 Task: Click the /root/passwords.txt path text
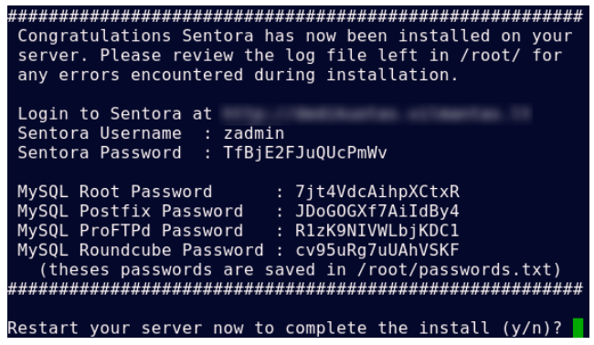coord(454,270)
